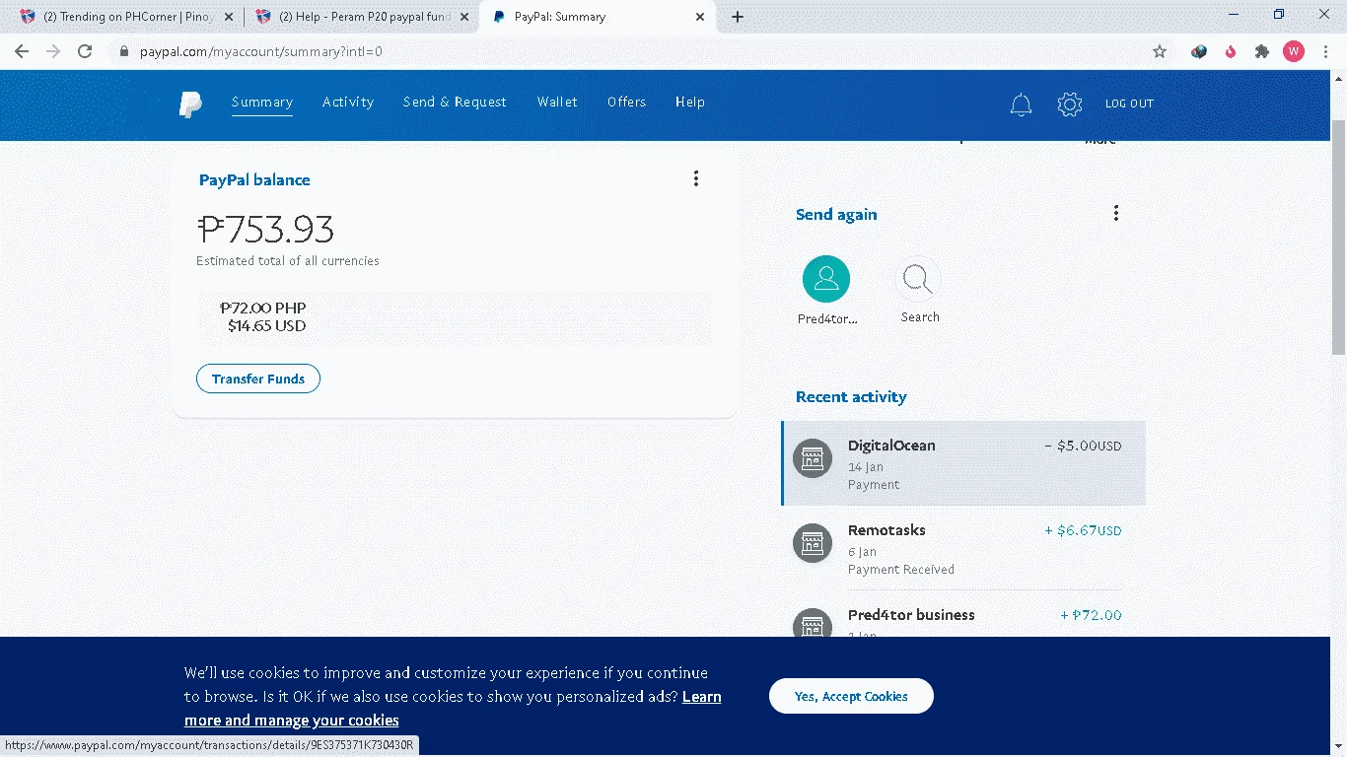
Task: Open DigitalOcean payment transaction row
Action: coord(963,463)
